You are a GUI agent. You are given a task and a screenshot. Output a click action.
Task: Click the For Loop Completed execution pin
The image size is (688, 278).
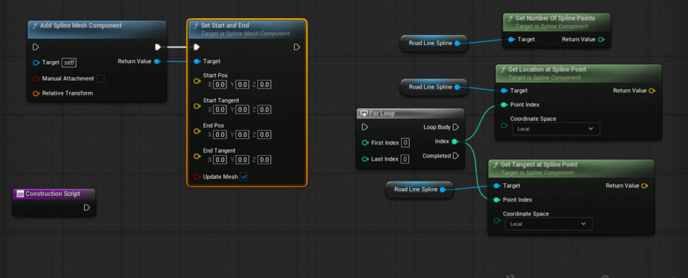456,156
